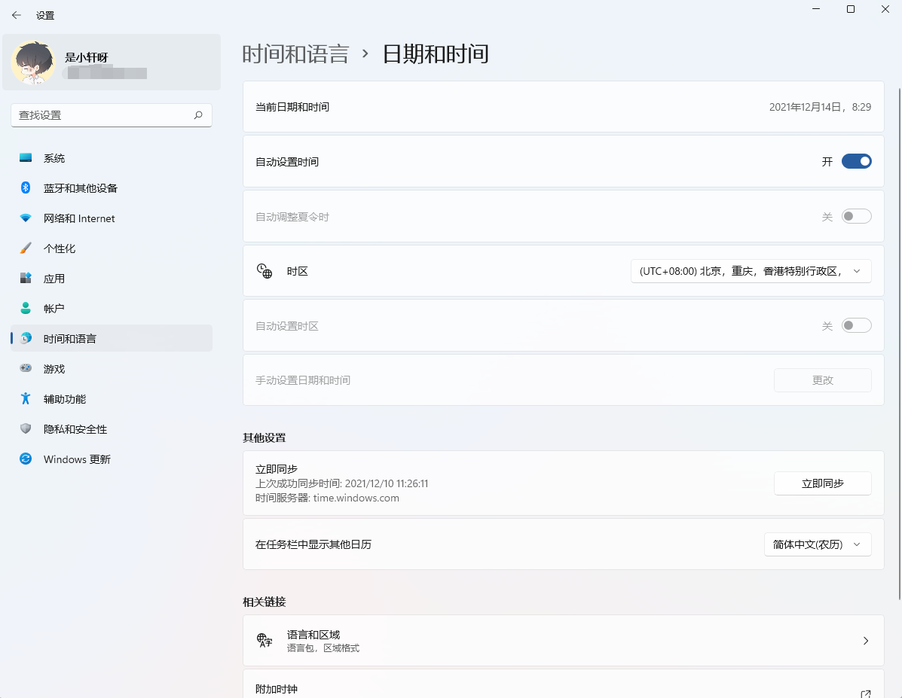Click the 日期和时间 page title
Viewport: 902px width, 698px height.
coord(436,54)
